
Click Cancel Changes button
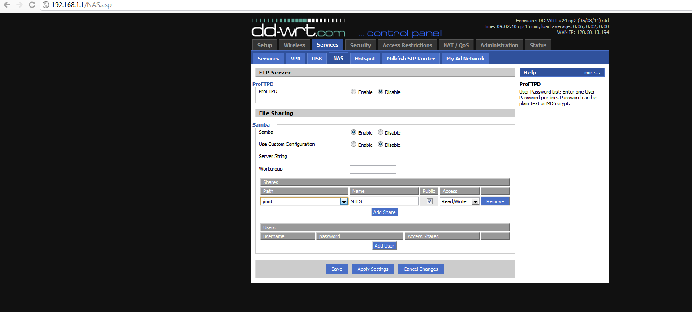coord(421,269)
